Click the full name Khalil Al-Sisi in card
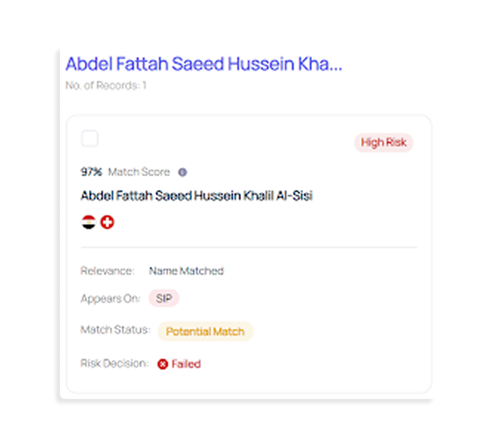497x430 pixels. pyautogui.click(x=196, y=196)
